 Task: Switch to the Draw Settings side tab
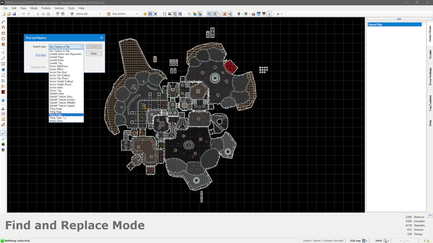[x=430, y=76]
